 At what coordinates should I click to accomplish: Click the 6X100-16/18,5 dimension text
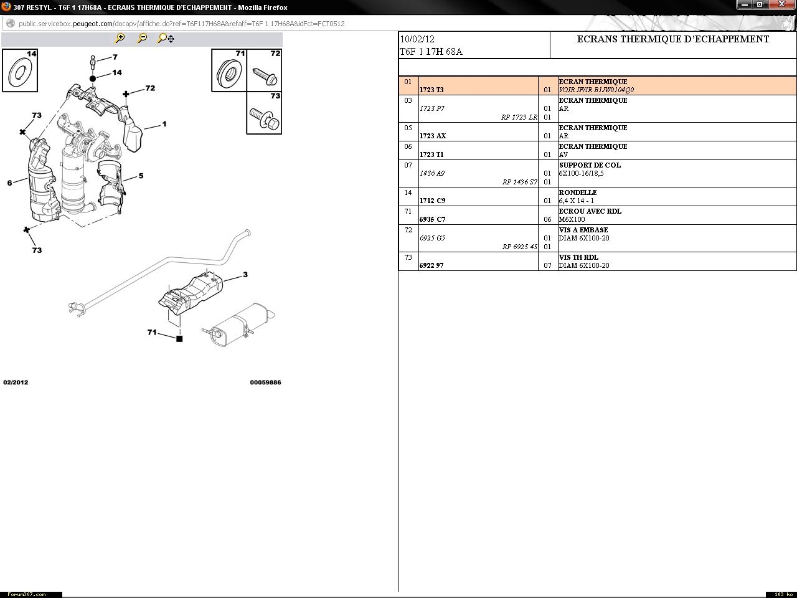[x=582, y=173]
